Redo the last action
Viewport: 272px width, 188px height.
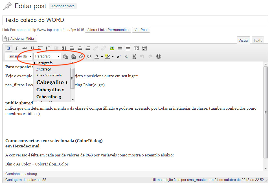[150, 56]
